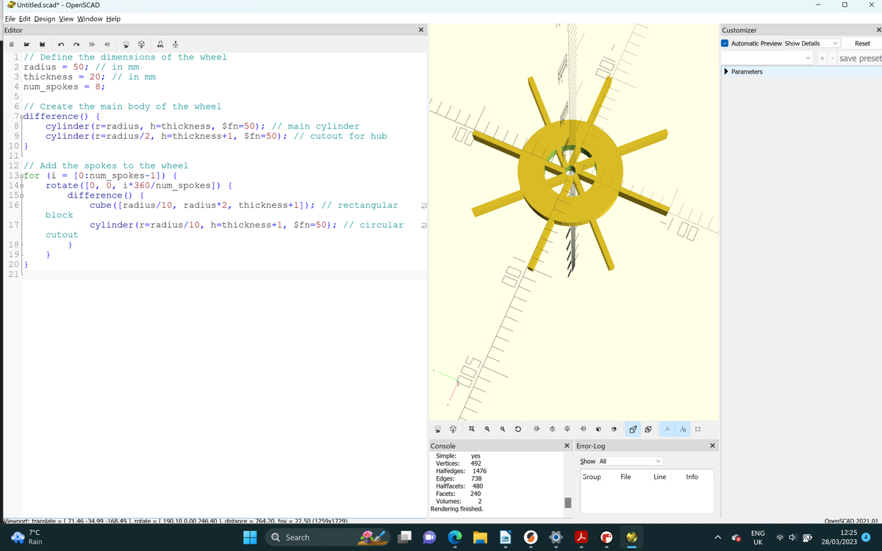Switch to the Top view
This screenshot has width=882, height=551.
(552, 429)
